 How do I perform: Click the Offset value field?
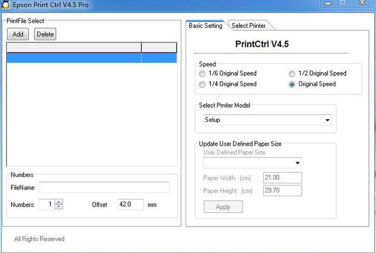tap(131, 204)
